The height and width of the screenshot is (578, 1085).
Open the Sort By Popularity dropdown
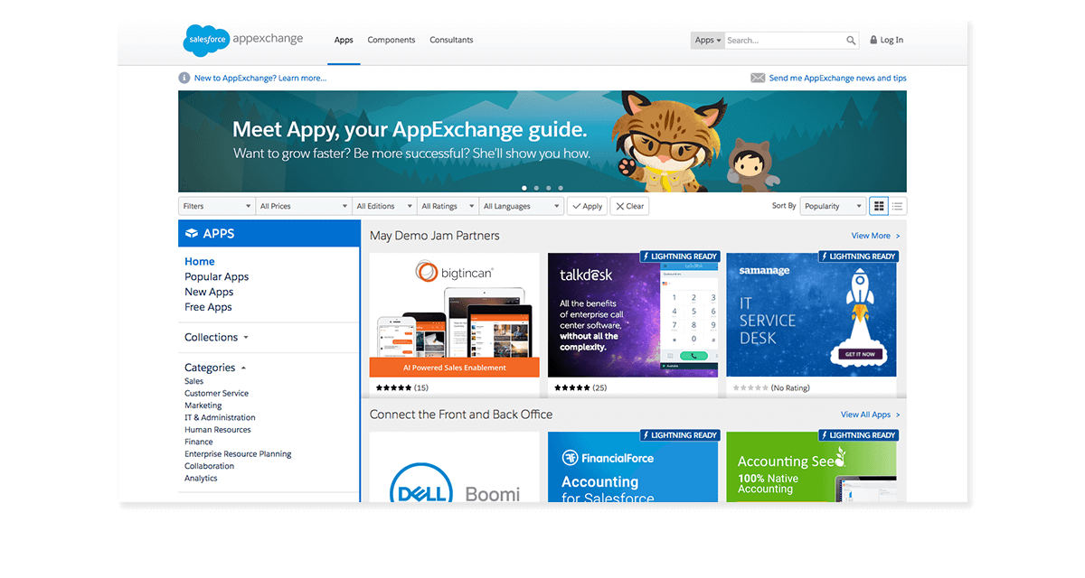point(833,206)
